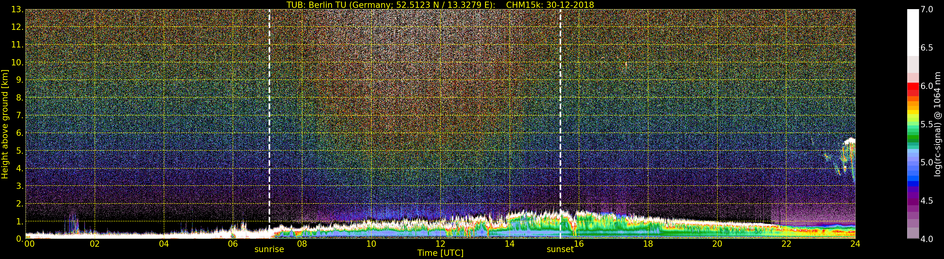
Task: Click the '6.' height axis tick label
Action: click(x=20, y=133)
